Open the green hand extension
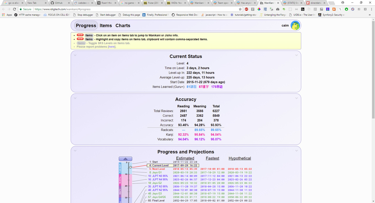Screen dimensions: 375x203 tap(346, 9)
